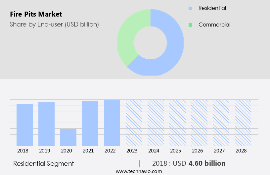Open the www.technavio.com link
The width and height of the screenshot is (270, 175).
(x=139, y=171)
